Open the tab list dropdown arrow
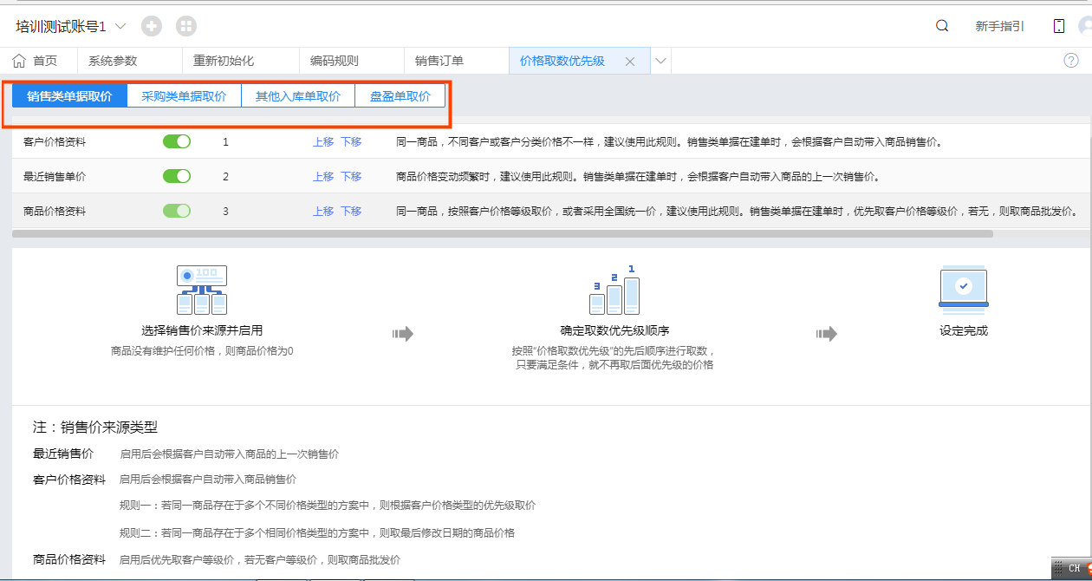The image size is (1092, 581). (x=660, y=61)
